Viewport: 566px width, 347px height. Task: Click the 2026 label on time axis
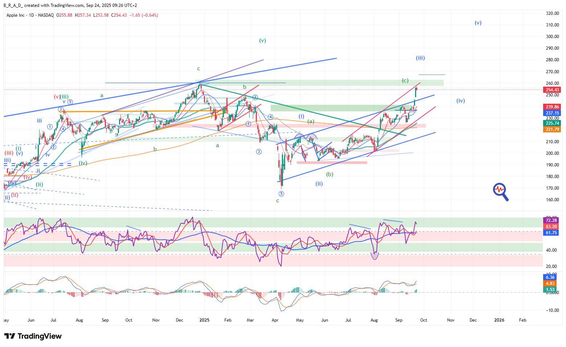coord(499,320)
